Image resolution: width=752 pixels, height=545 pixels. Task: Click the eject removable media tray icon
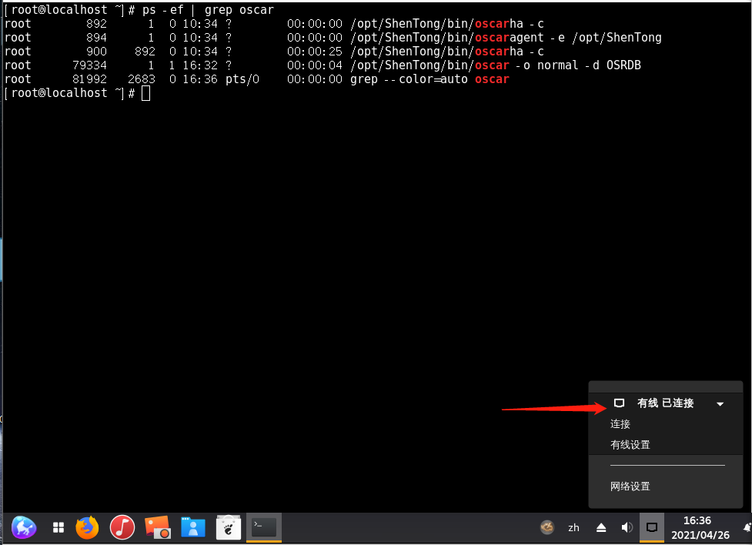click(601, 527)
